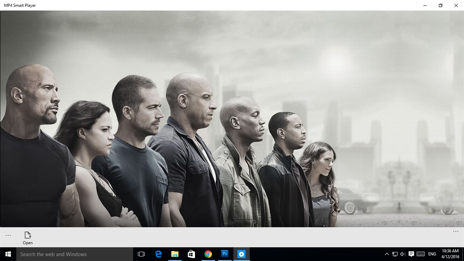Launch Microsoft Edge from the taskbar

pos(158,254)
